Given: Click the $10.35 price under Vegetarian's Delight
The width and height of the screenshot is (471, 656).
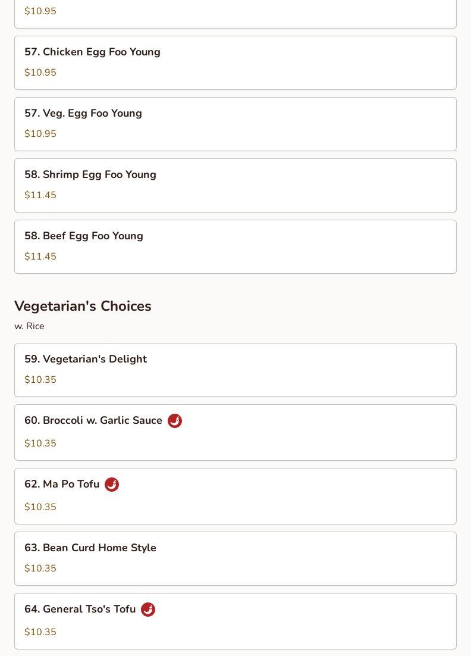Looking at the screenshot, I should pyautogui.click(x=40, y=380).
